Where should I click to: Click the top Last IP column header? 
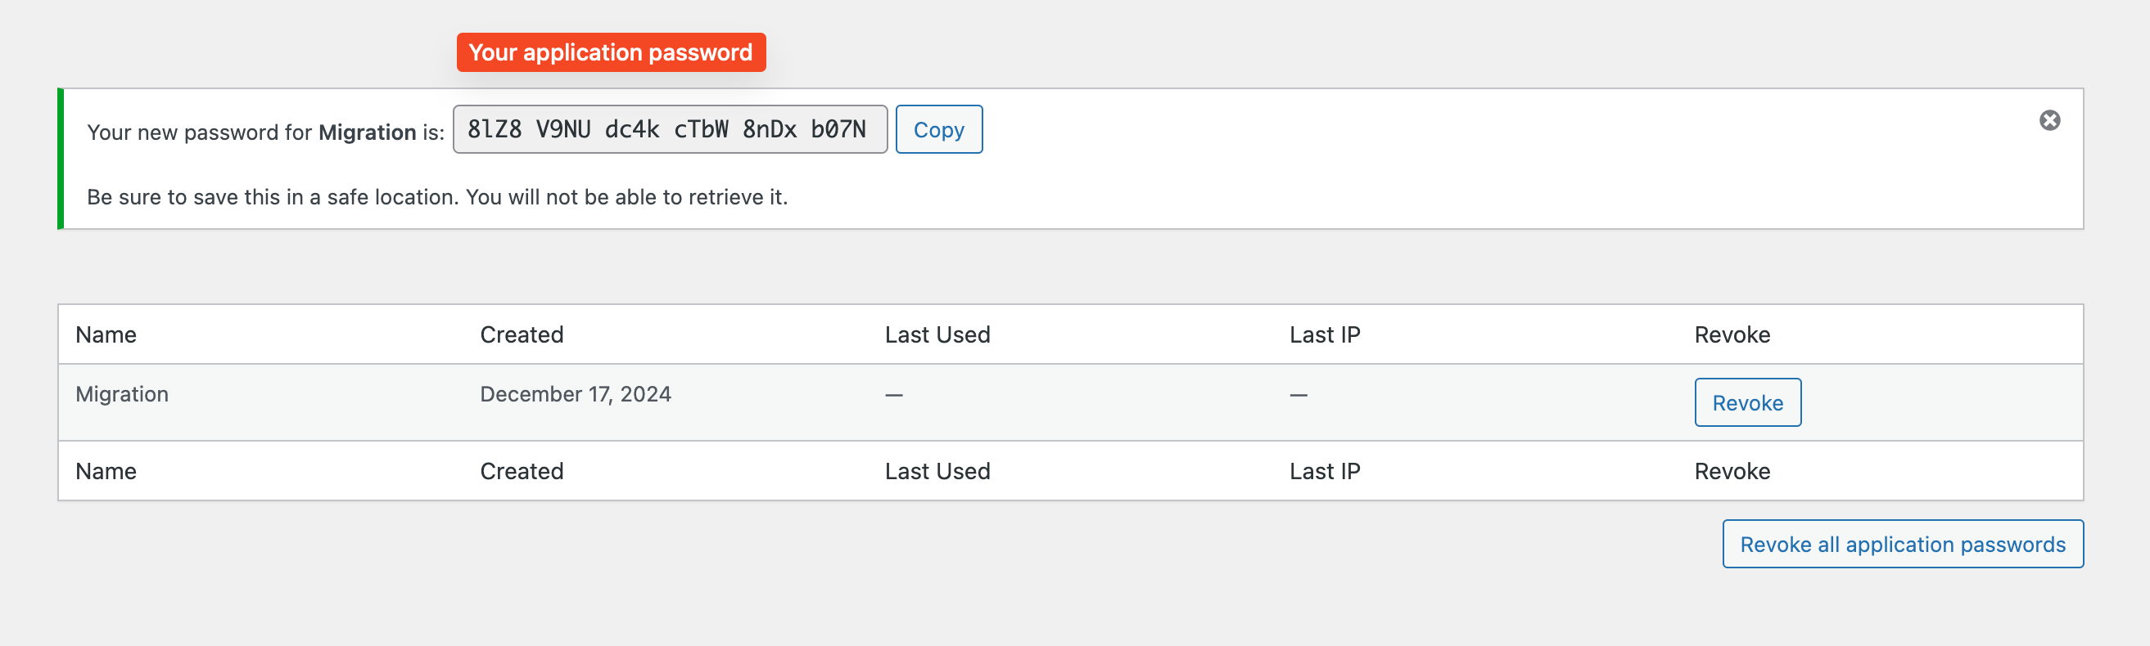click(1324, 335)
